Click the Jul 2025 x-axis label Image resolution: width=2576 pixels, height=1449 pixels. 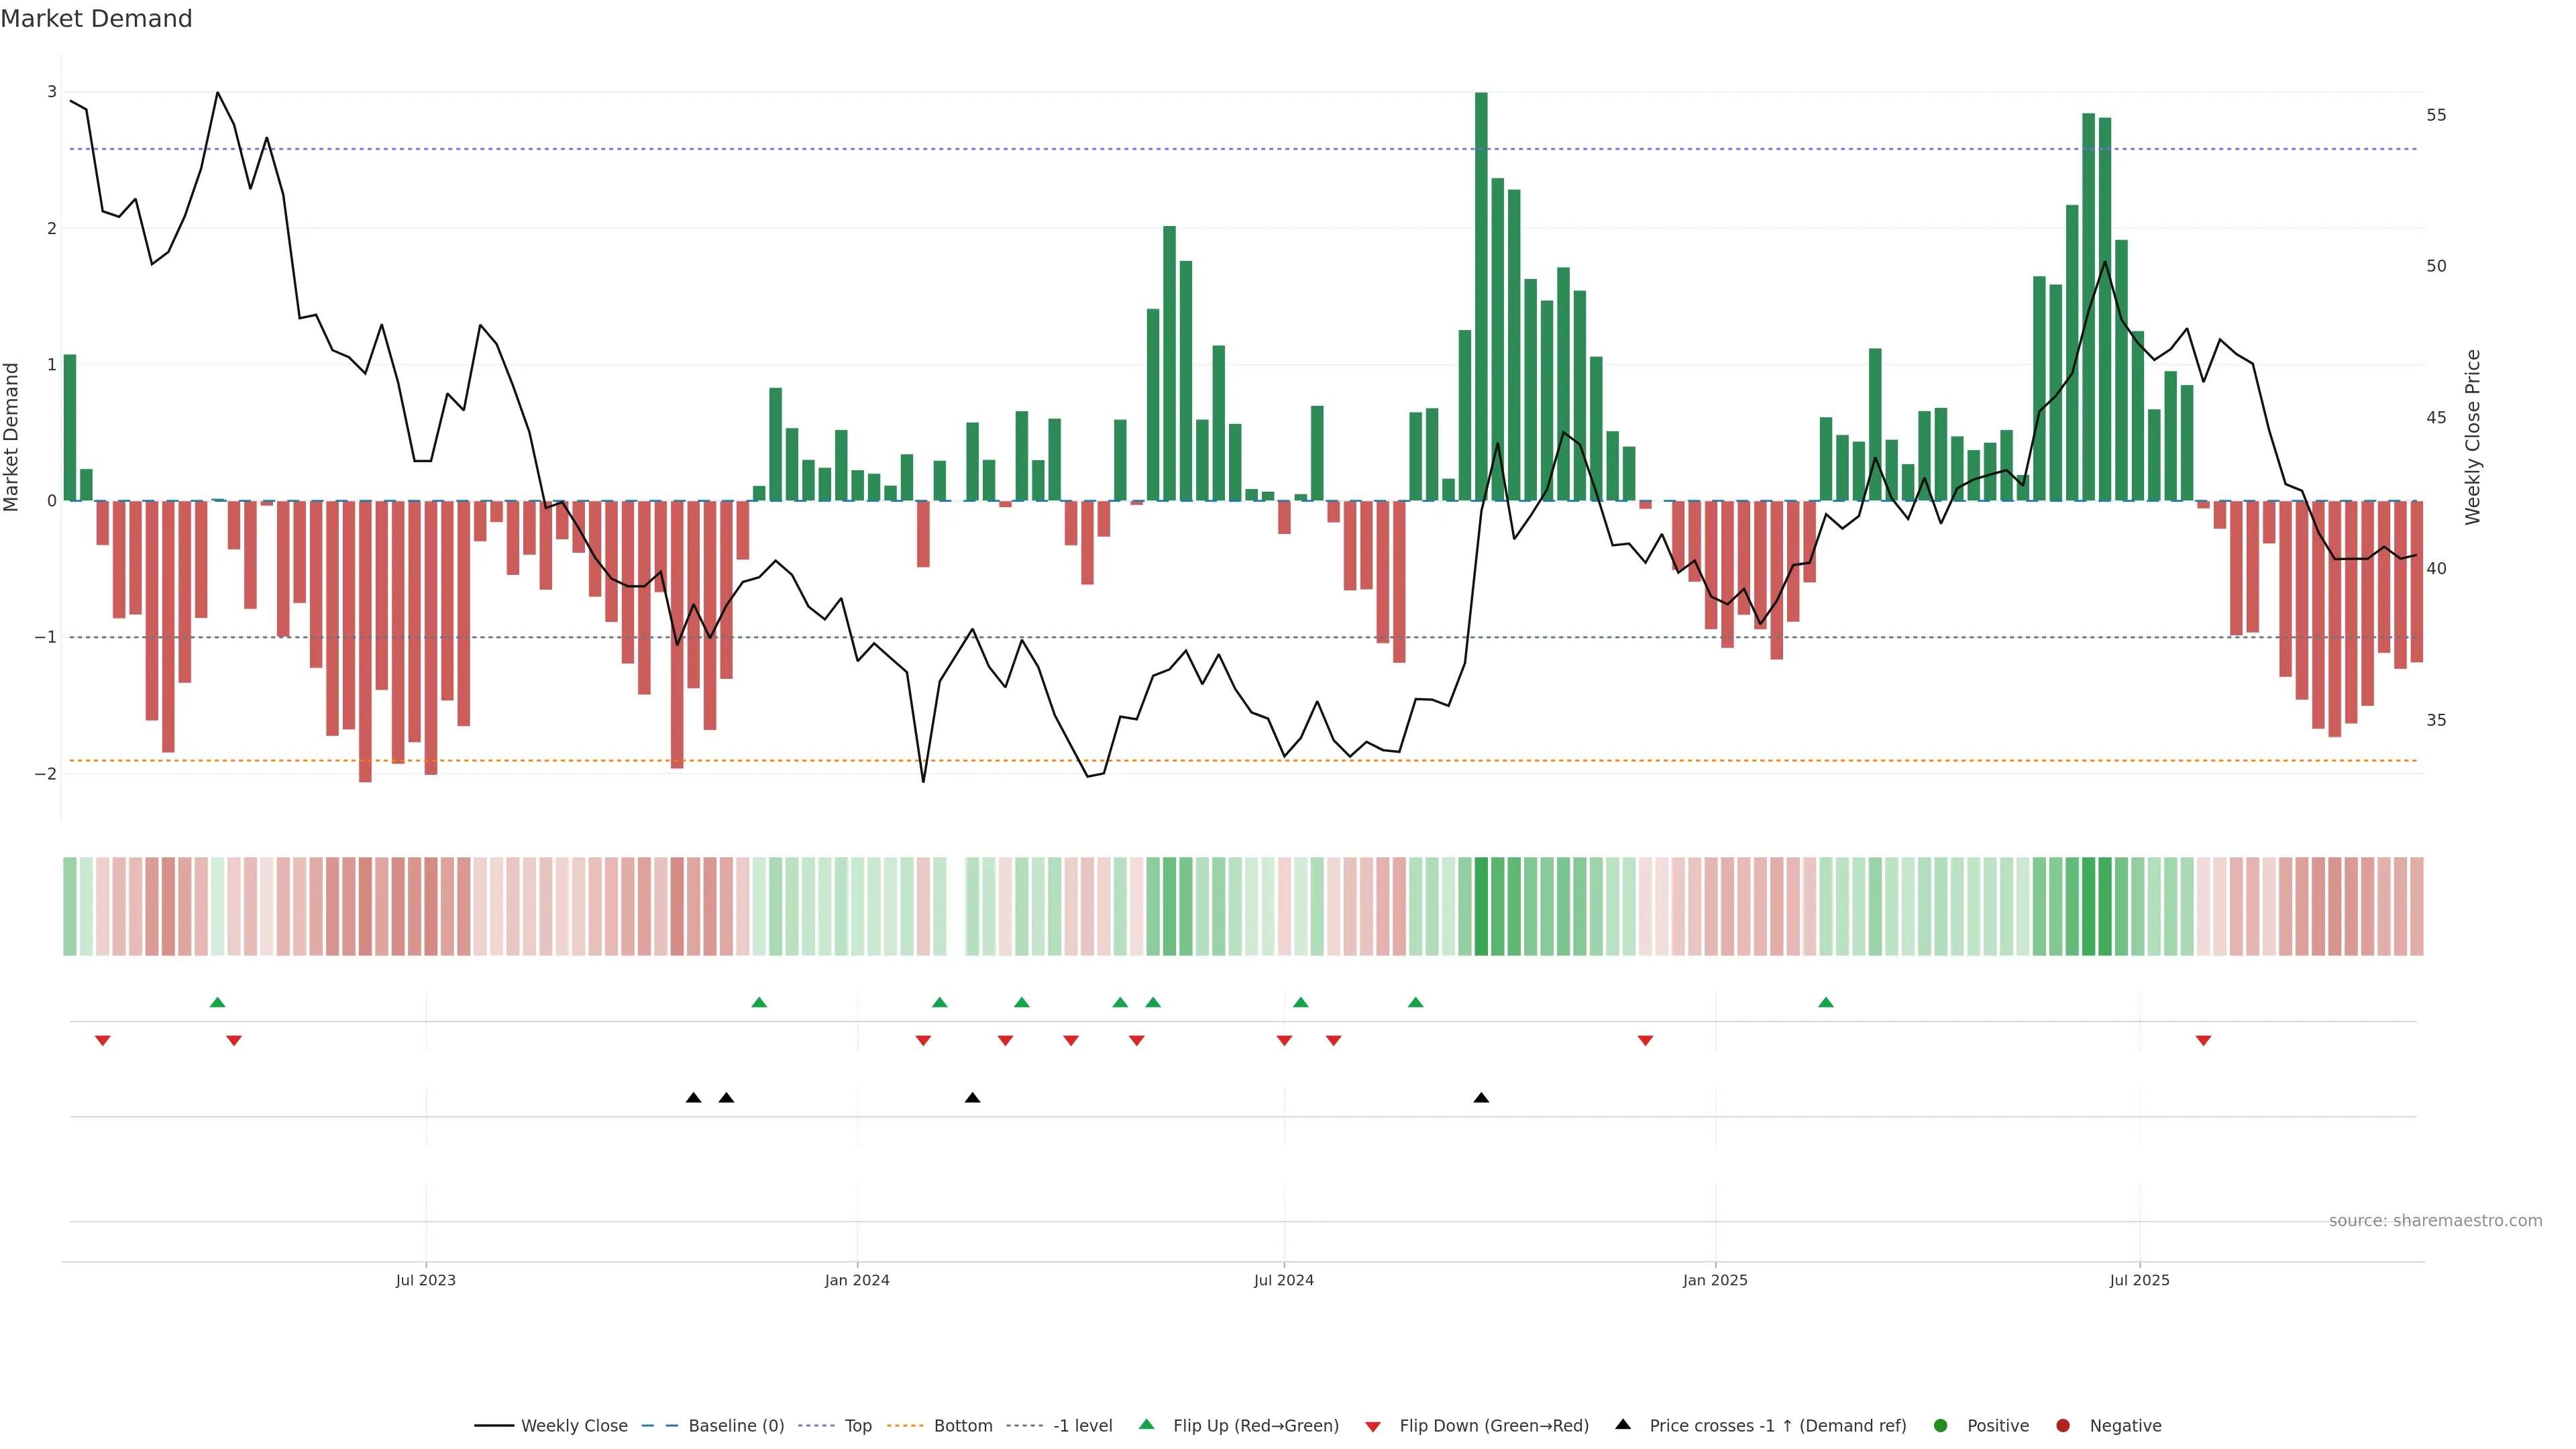point(2139,1280)
